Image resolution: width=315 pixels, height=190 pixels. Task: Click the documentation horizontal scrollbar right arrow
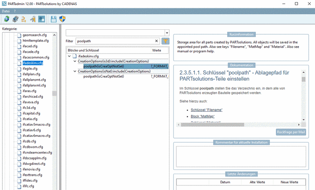[299, 125]
